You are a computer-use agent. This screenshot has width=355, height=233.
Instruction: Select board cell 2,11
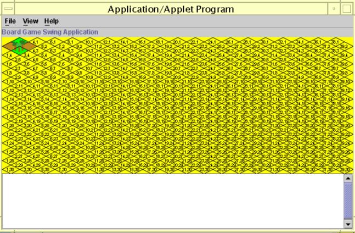tap(19, 86)
